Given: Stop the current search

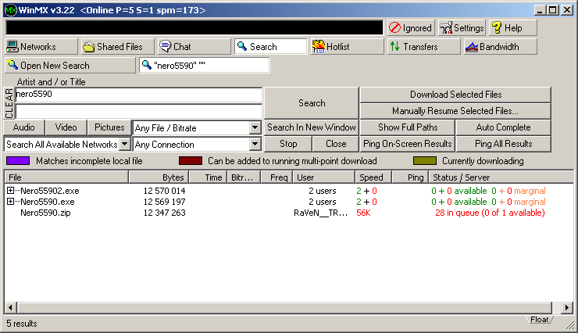Looking at the screenshot, I should (x=288, y=144).
